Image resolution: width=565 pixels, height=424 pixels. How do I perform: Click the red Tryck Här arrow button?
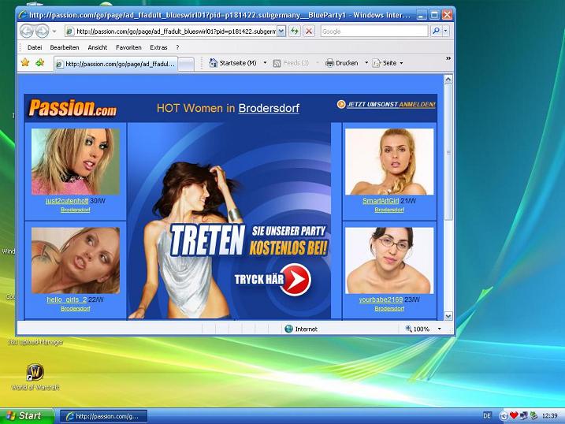(296, 280)
